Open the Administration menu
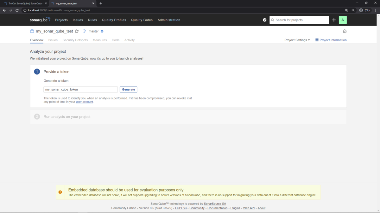This screenshot has height=213, width=380. coord(169,20)
